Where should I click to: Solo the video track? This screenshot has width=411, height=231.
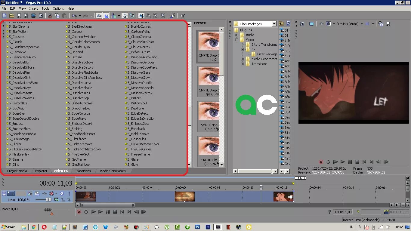[69, 193]
